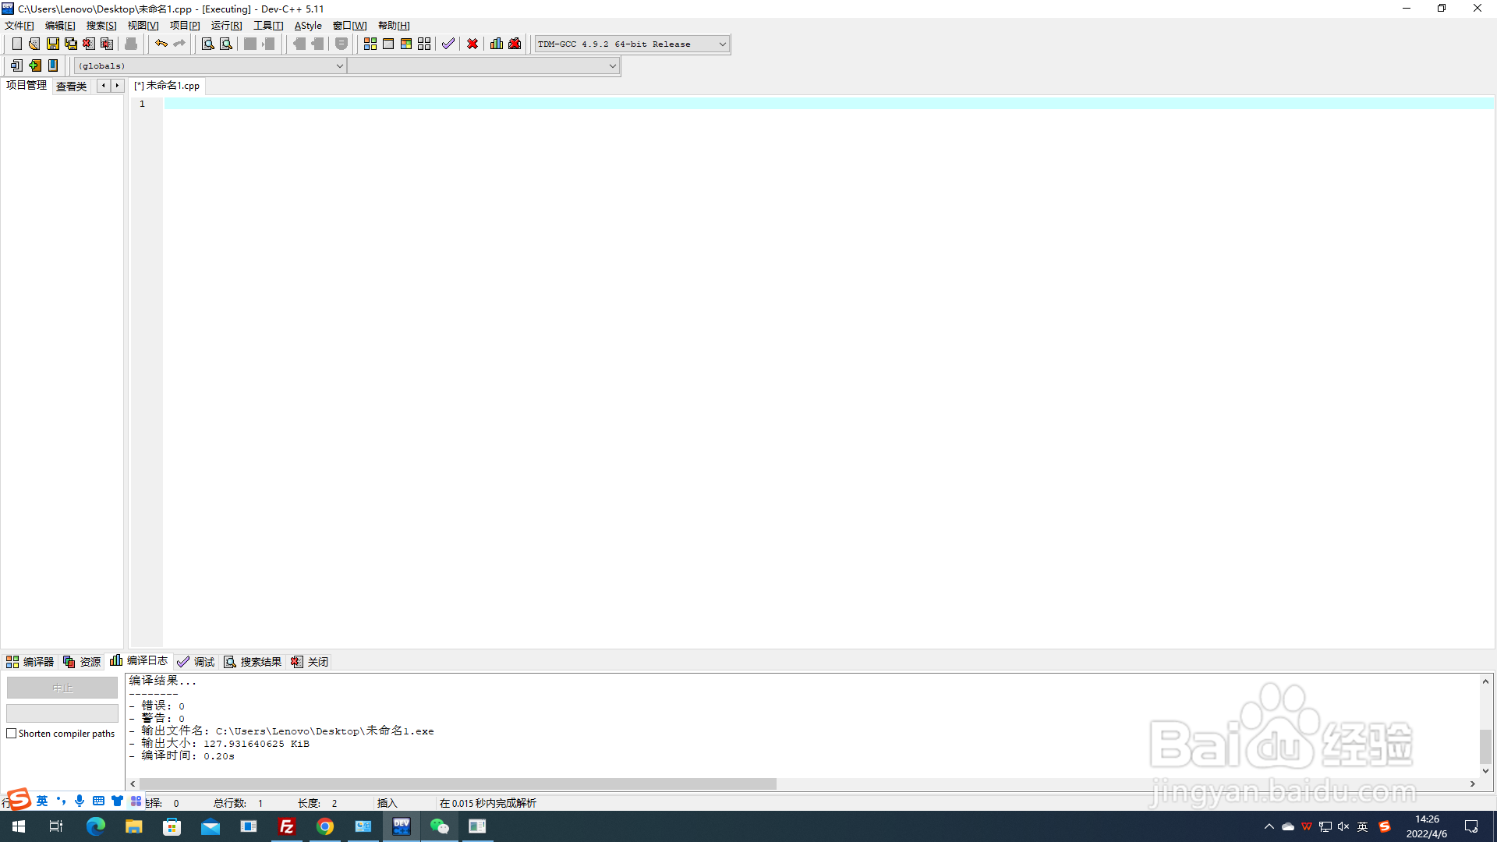1497x842 pixels.
Task: Open Microsoft Edge from the taskbar
Action: click(96, 826)
